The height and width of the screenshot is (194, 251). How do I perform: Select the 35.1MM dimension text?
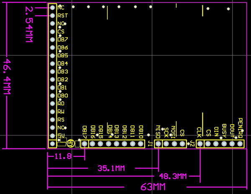click(111, 168)
